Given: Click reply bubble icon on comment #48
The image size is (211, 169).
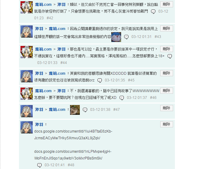Looking at the screenshot, I should [x=39, y=165].
